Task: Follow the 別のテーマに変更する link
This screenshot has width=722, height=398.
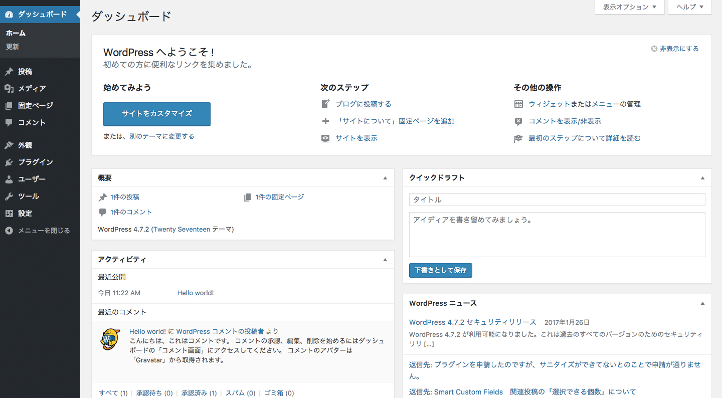Action: pos(161,136)
